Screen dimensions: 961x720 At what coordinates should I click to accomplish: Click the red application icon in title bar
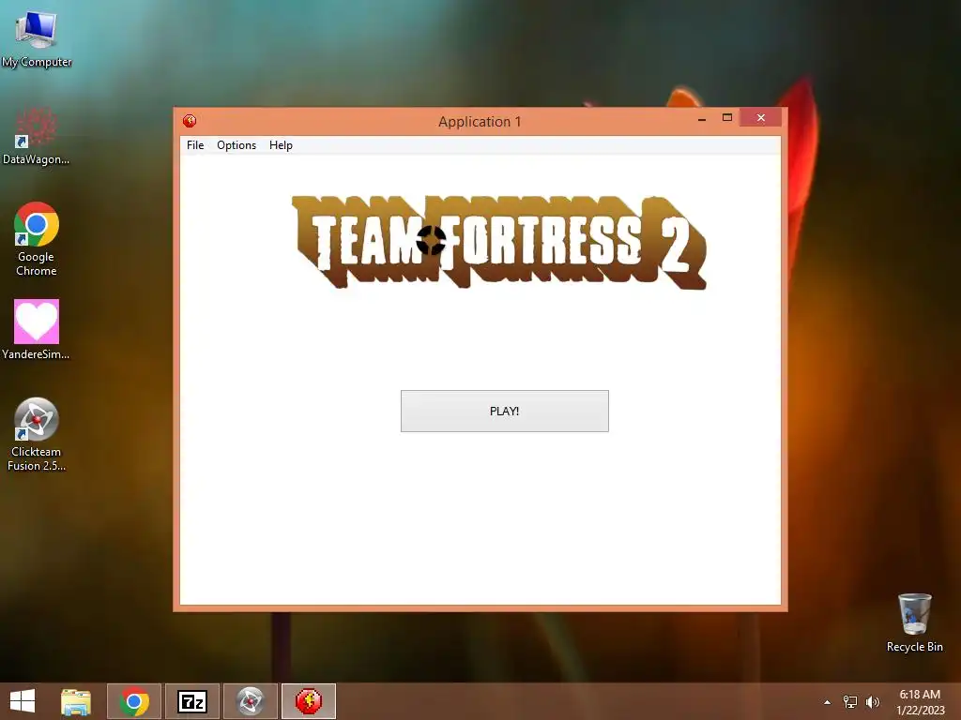coord(190,121)
